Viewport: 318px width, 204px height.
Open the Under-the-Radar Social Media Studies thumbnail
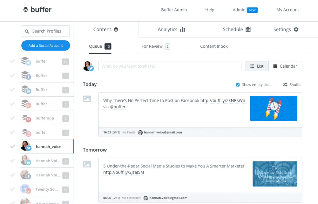pyautogui.click(x=275, y=174)
